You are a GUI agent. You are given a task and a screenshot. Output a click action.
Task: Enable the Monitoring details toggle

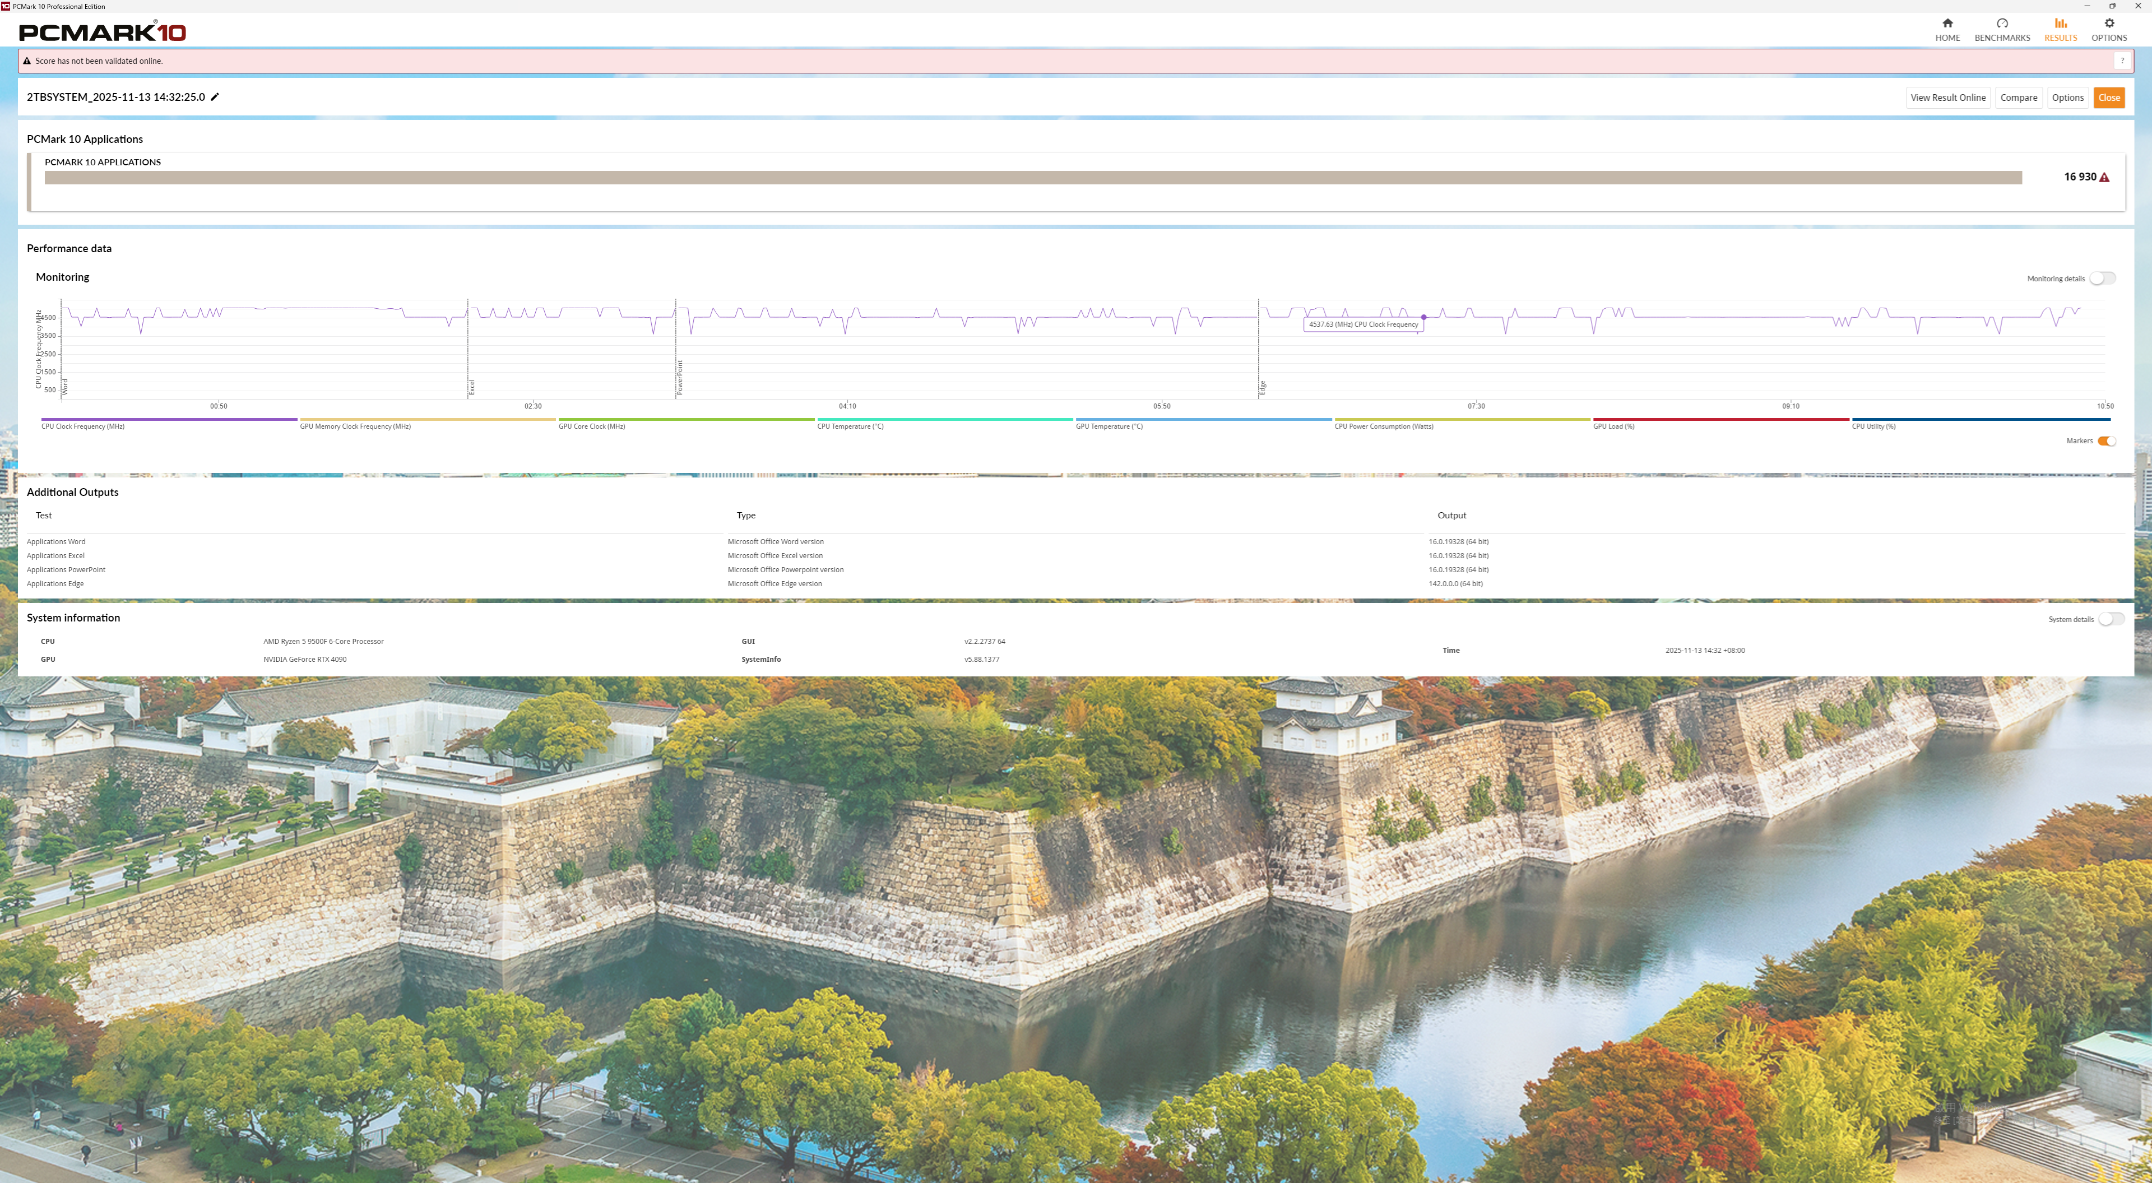click(2102, 278)
